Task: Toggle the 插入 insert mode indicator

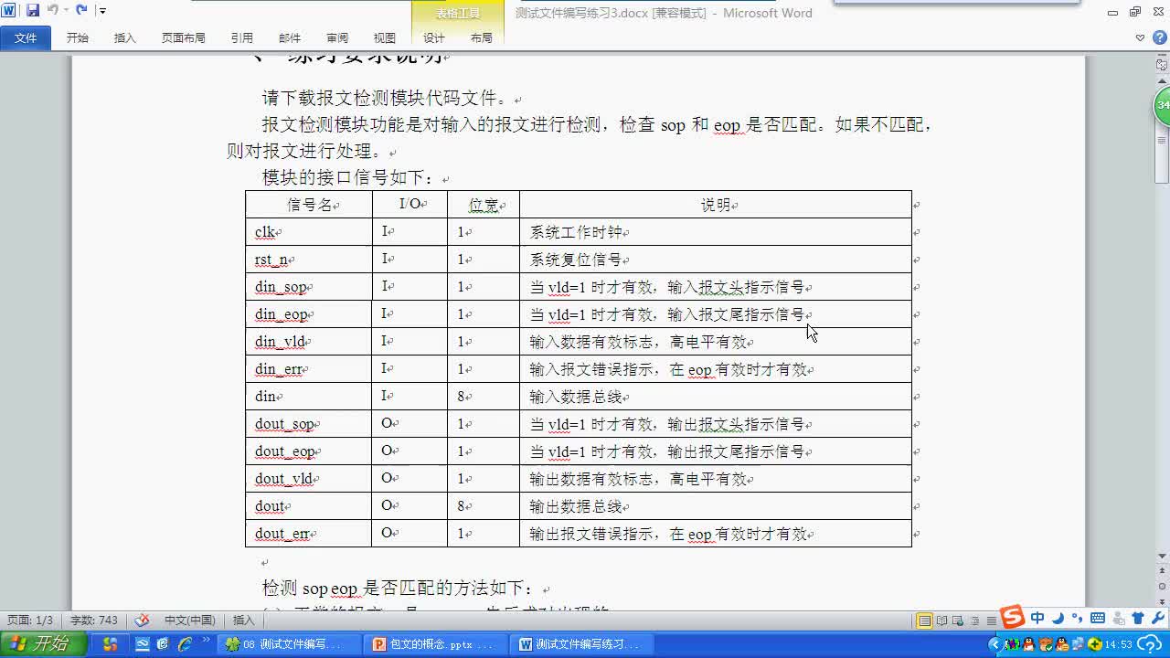Action: click(x=243, y=621)
